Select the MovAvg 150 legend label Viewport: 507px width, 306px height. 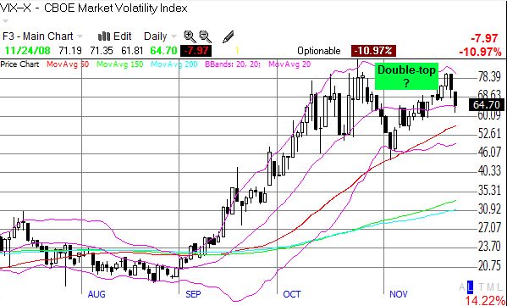(x=121, y=64)
